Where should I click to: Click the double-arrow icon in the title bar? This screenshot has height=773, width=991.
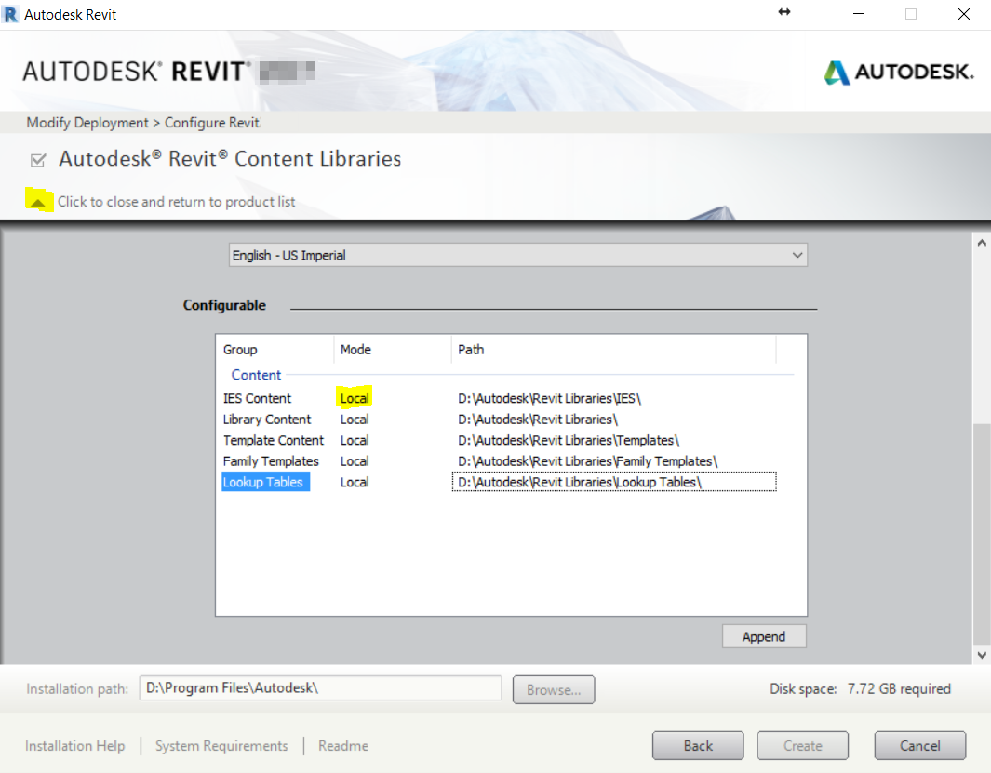click(784, 12)
